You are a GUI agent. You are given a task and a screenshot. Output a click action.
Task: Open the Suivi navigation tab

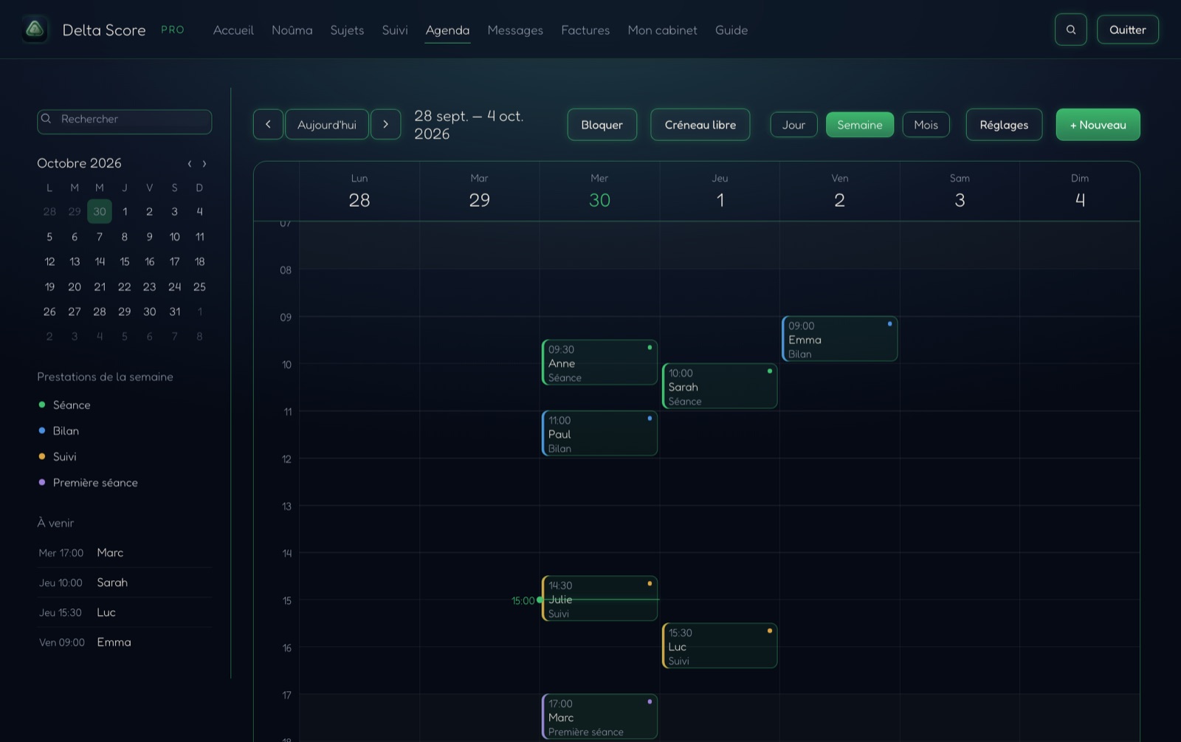click(395, 30)
